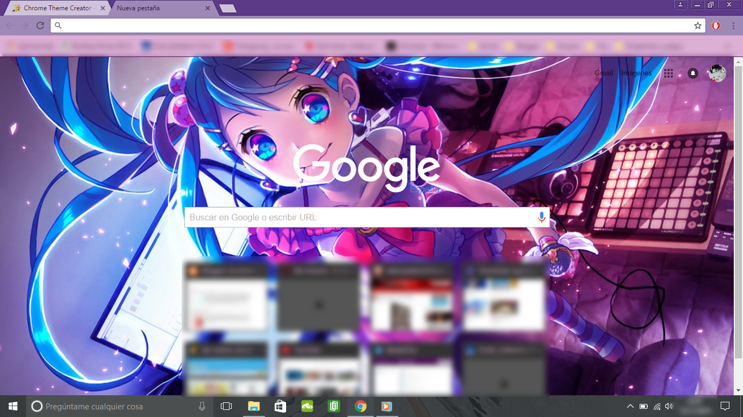Open the orange media player taskbar icon
This screenshot has height=417, width=743.
(x=387, y=406)
